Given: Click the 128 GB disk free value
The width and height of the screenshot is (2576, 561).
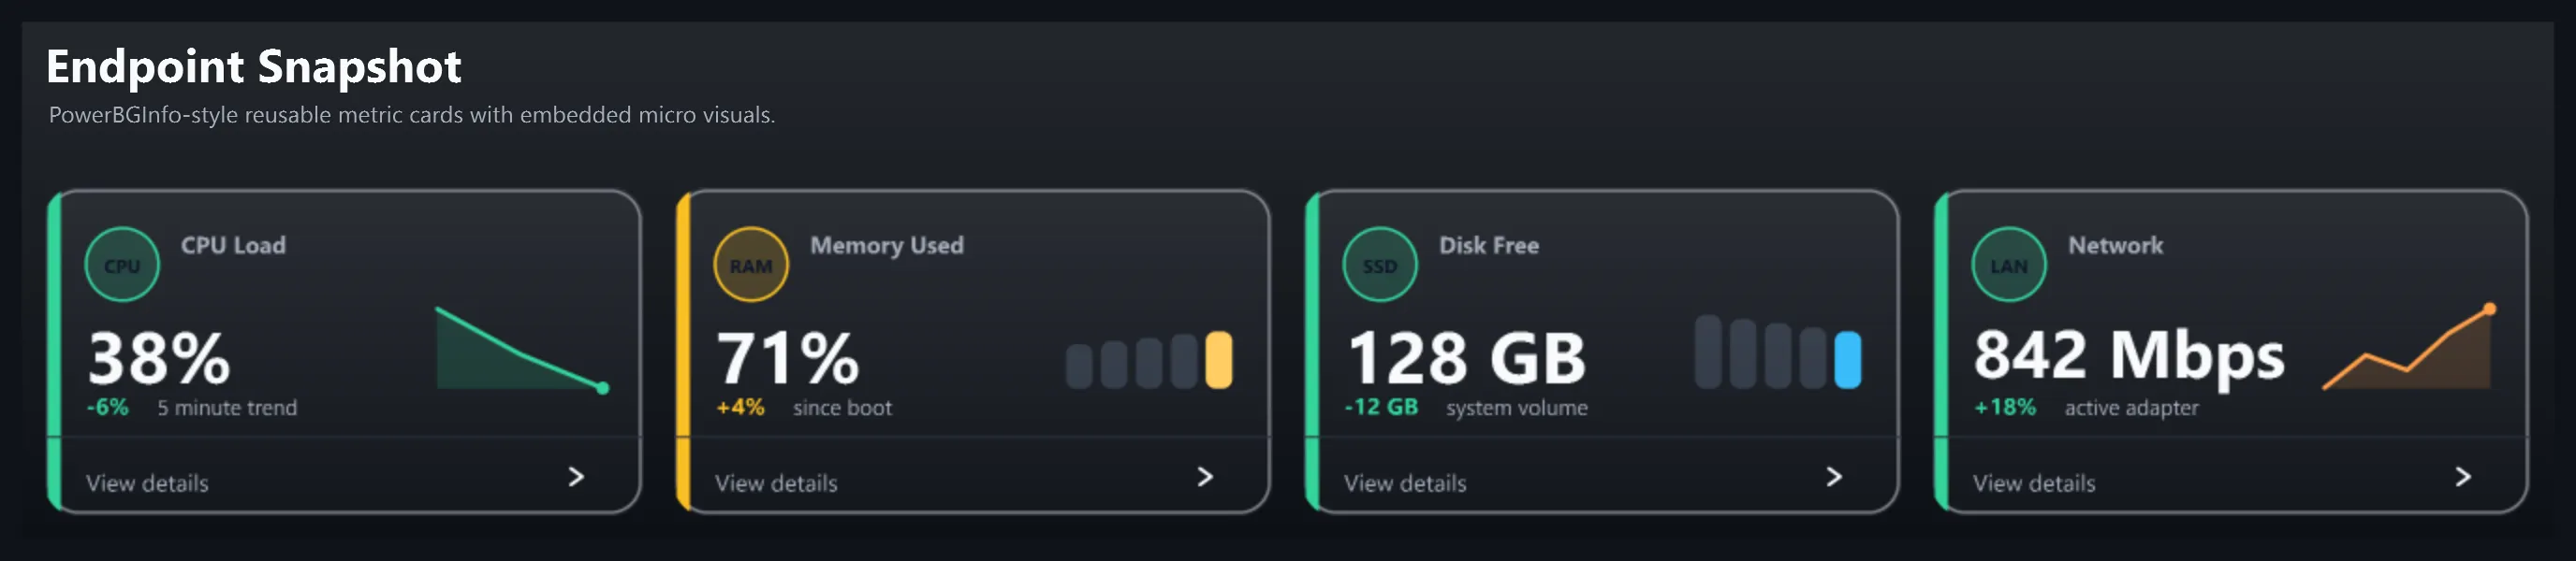Looking at the screenshot, I should click(1466, 357).
